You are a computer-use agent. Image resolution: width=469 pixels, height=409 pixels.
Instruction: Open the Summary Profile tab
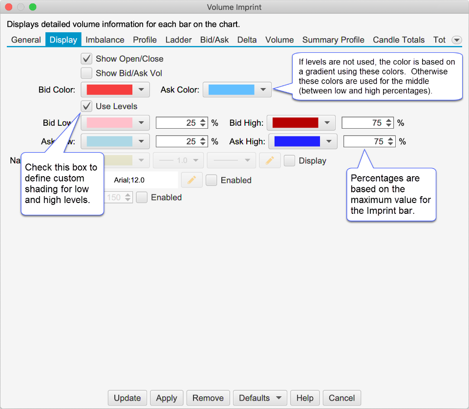pyautogui.click(x=333, y=40)
